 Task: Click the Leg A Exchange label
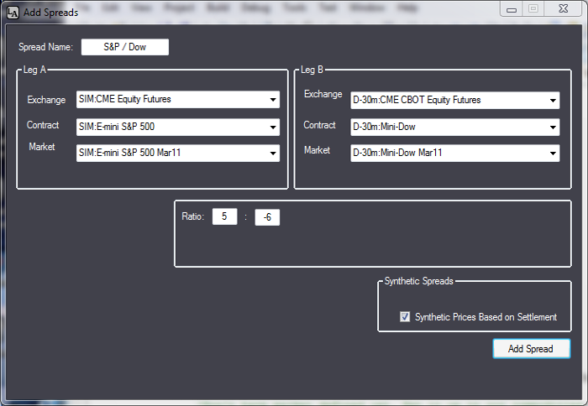(46, 100)
